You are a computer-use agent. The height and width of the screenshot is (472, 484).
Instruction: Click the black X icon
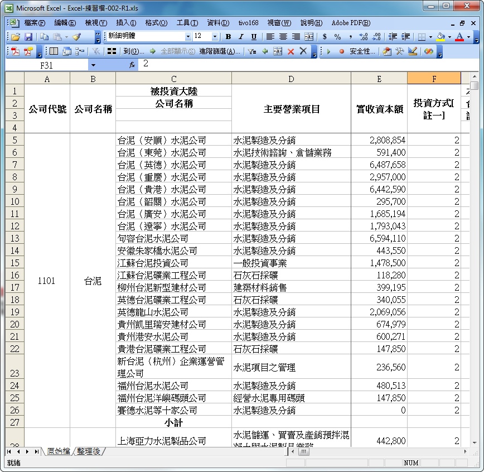[303, 51]
